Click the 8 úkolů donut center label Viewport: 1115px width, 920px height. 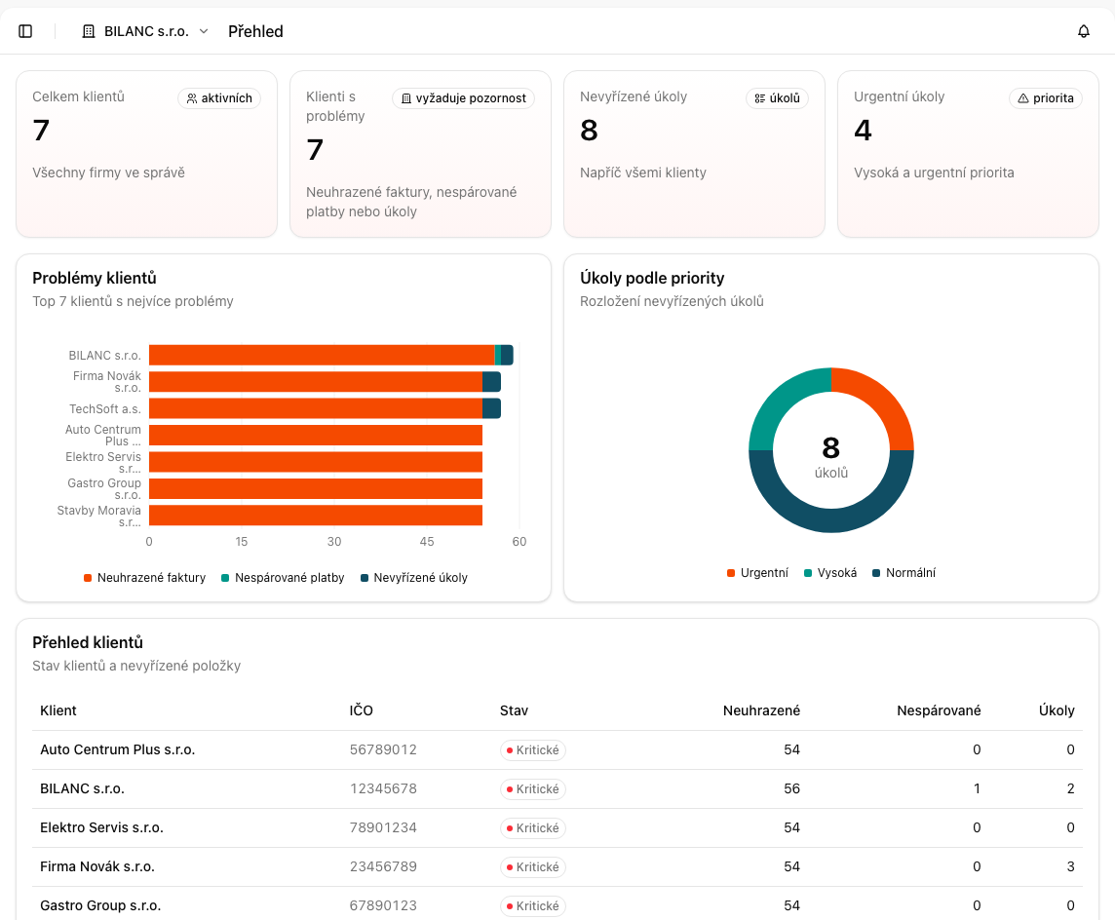[831, 457]
